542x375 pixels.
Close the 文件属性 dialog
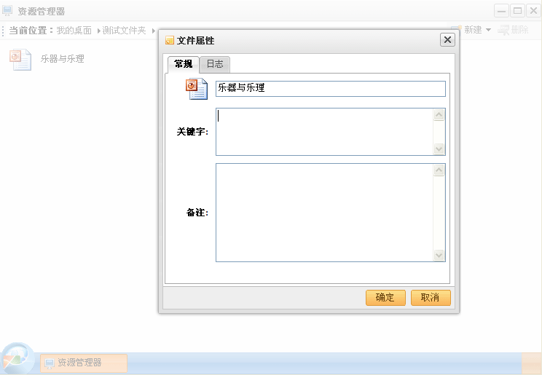[447, 40]
